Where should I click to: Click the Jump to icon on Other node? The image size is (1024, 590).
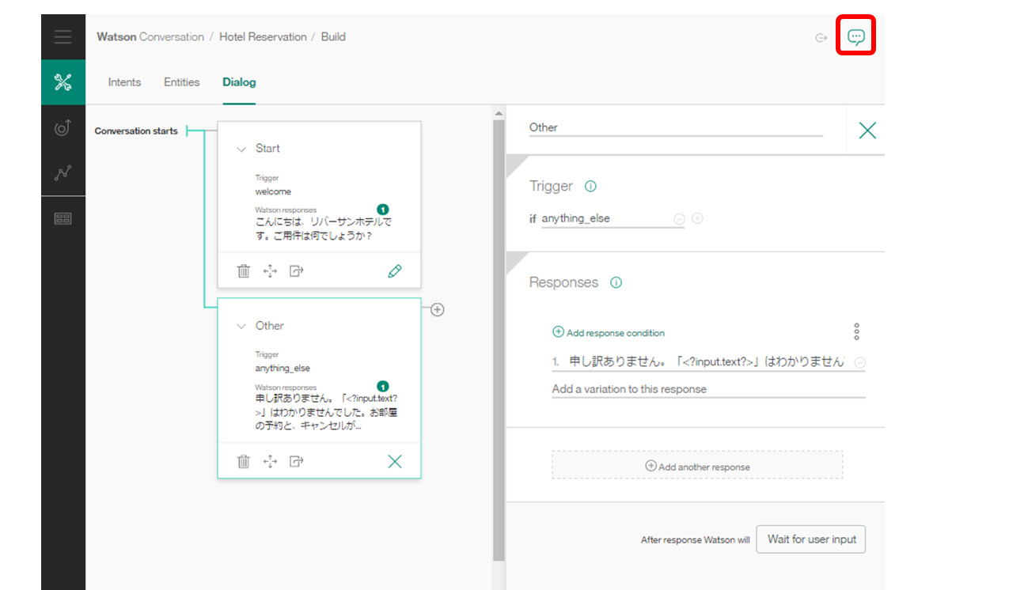297,462
